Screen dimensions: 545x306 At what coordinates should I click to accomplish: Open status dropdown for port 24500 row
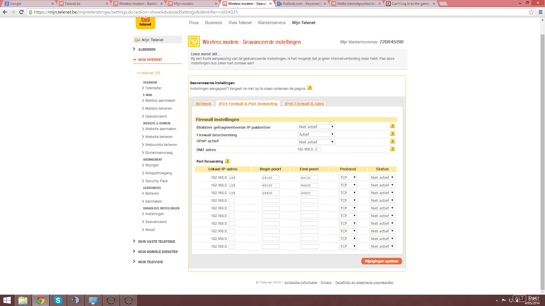pyautogui.click(x=382, y=193)
